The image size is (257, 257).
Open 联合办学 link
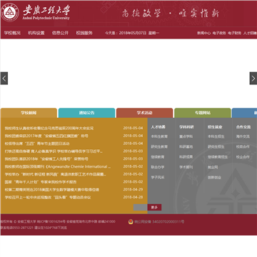pos(158,167)
